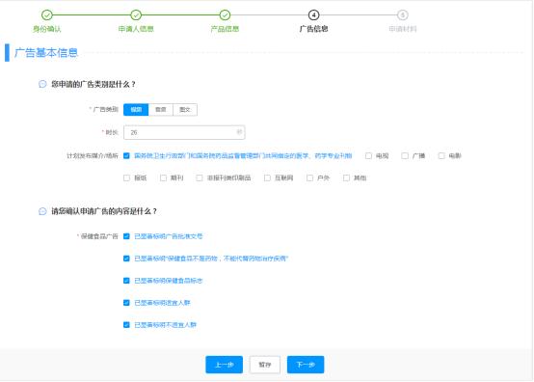Click the 保健食品广告 field label
This screenshot has height=382, width=534.
(99, 236)
